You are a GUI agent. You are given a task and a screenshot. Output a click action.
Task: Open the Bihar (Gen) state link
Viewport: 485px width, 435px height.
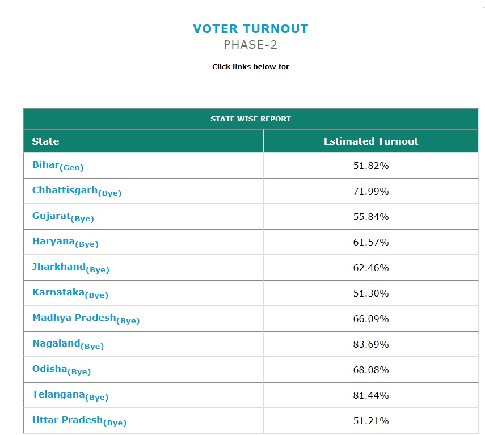pyautogui.click(x=58, y=165)
